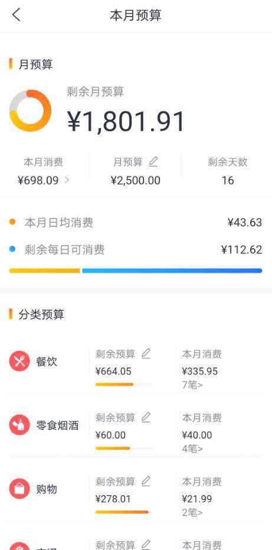Select the 剩余每日可消费 row
The height and width of the screenshot is (550, 272).
tap(136, 250)
